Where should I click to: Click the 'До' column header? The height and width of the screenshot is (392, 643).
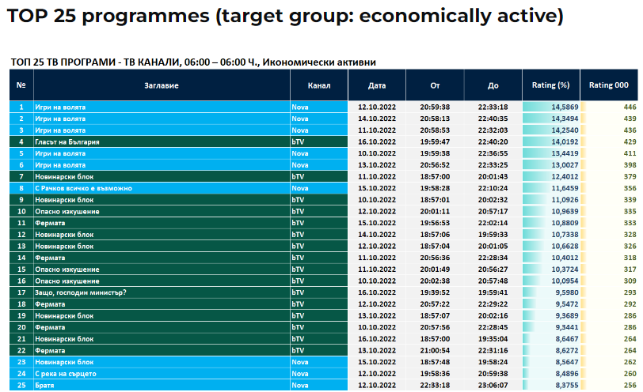click(x=493, y=85)
